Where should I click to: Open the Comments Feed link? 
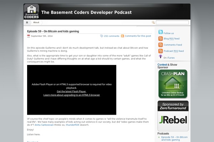point(173,45)
